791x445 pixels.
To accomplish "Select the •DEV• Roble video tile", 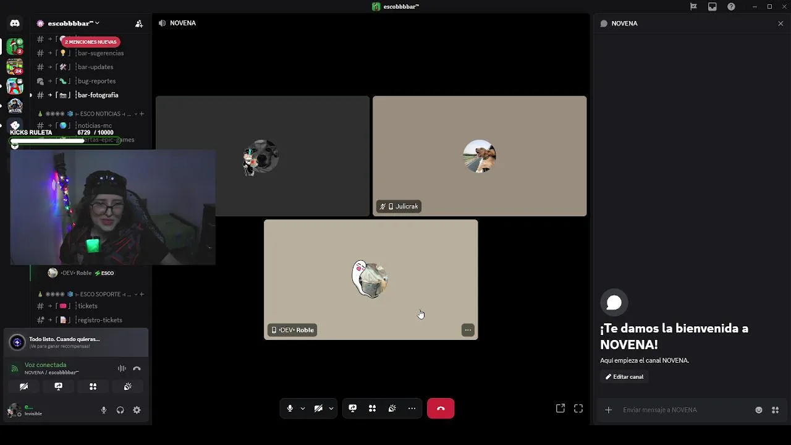I will 371,279.
